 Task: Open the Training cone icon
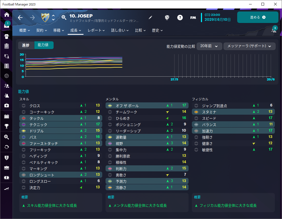click(7, 96)
